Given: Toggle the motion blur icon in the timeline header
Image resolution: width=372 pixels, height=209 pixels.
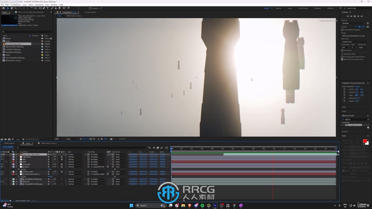Looking at the screenshot, I should 162,148.
